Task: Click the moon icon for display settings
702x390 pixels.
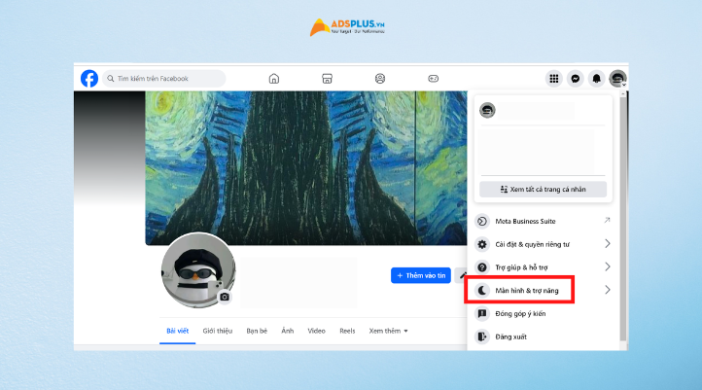Action: click(x=482, y=291)
